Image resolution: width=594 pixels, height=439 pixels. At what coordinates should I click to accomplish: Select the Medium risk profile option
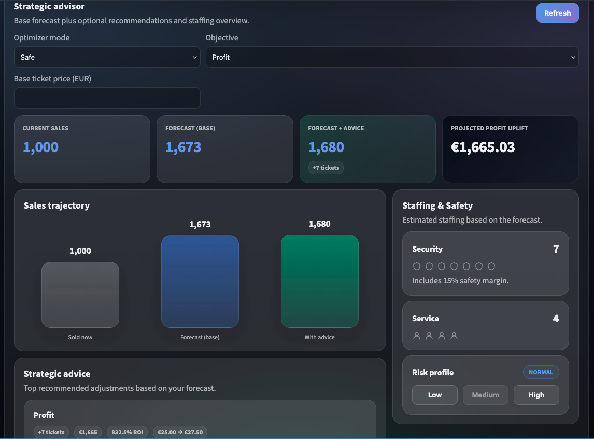click(x=485, y=395)
